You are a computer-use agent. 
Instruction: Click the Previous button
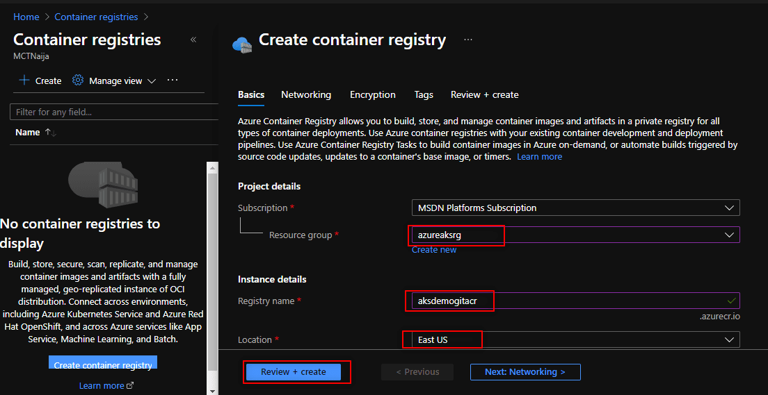(x=417, y=372)
